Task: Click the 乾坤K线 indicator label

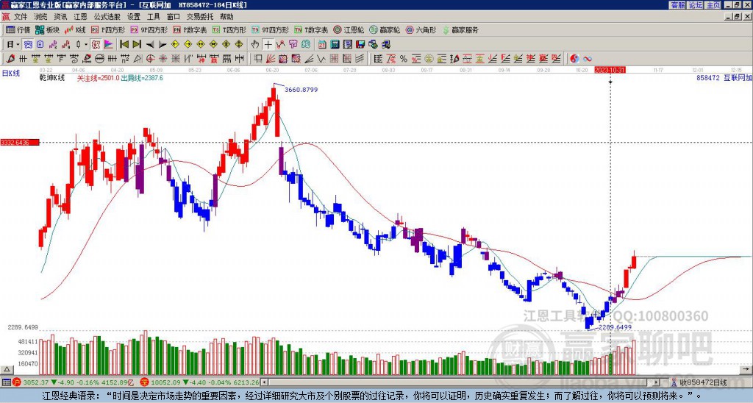Action: (x=52, y=78)
